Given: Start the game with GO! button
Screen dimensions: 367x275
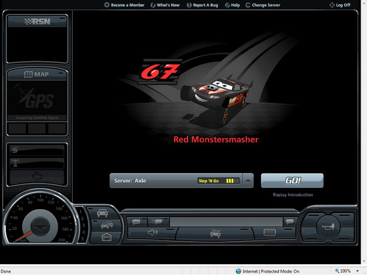Looking at the screenshot, I should (292, 180).
